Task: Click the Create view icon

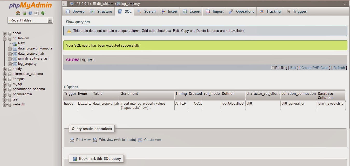Action: (x=140, y=140)
